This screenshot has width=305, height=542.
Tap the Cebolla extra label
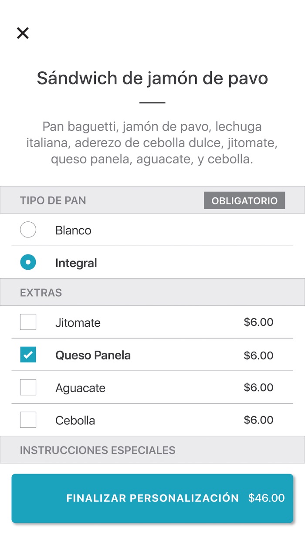tap(75, 421)
